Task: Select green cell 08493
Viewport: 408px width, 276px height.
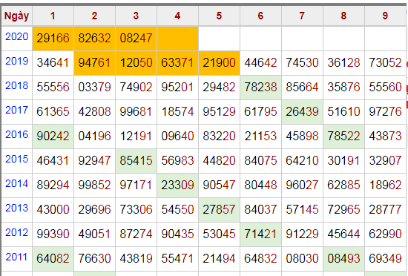Action: tap(343, 259)
